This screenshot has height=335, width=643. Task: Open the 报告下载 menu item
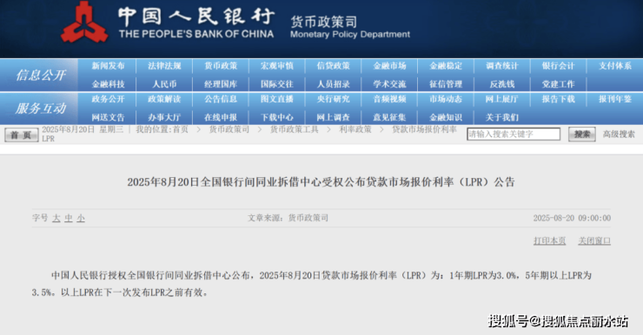(x=558, y=99)
